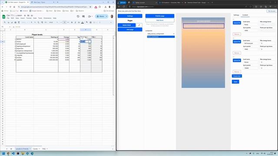Click the font size input box
Viewport: 278px width, 156px height.
tap(64, 23)
